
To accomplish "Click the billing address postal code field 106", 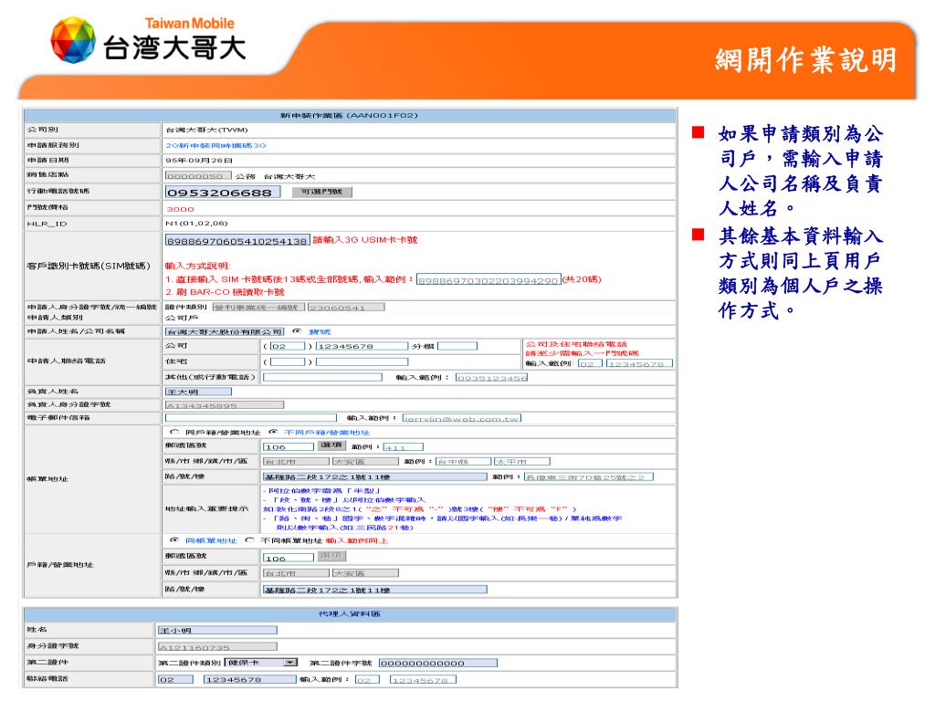I will pyautogui.click(x=288, y=445).
